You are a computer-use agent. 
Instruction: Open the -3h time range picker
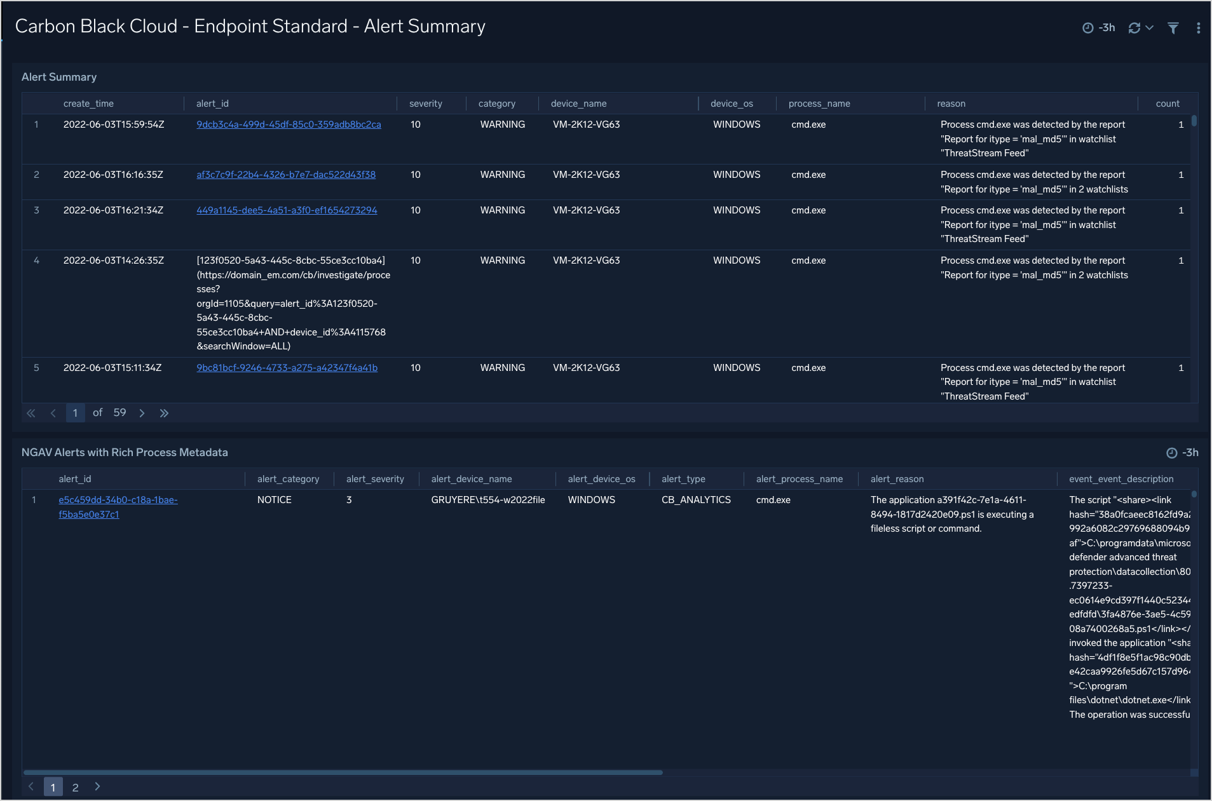[1106, 27]
